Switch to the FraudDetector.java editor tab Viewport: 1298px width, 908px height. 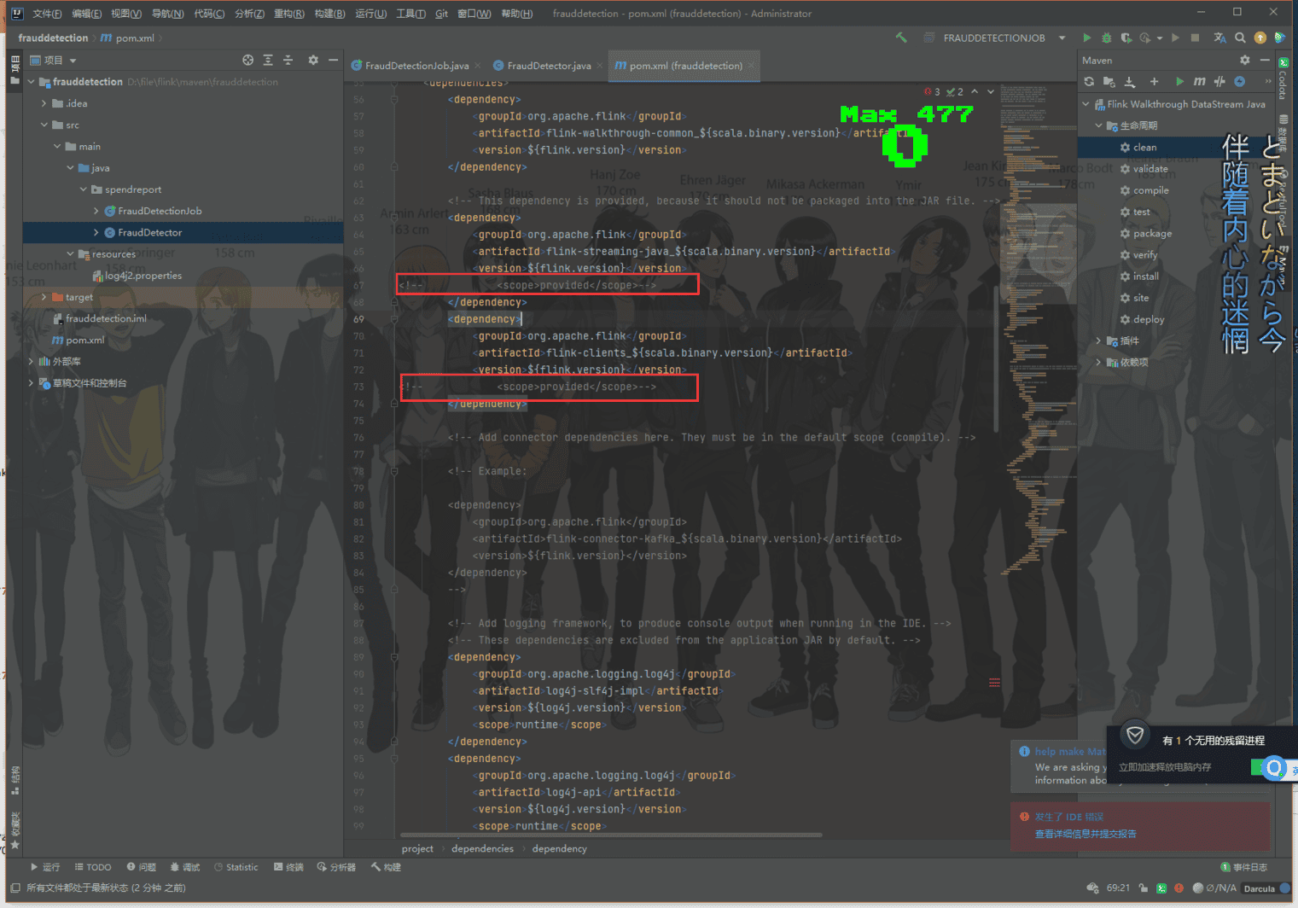pyautogui.click(x=548, y=66)
